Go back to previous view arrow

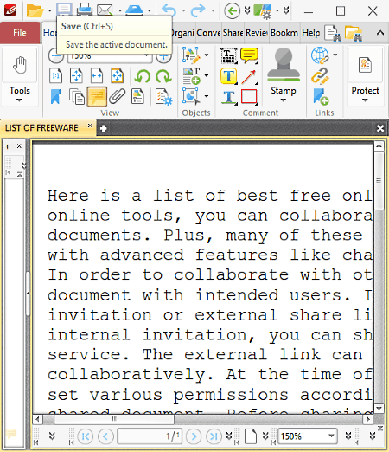(232, 11)
